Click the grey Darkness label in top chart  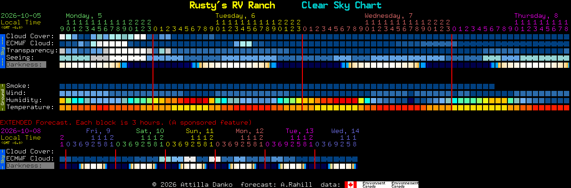26,65
